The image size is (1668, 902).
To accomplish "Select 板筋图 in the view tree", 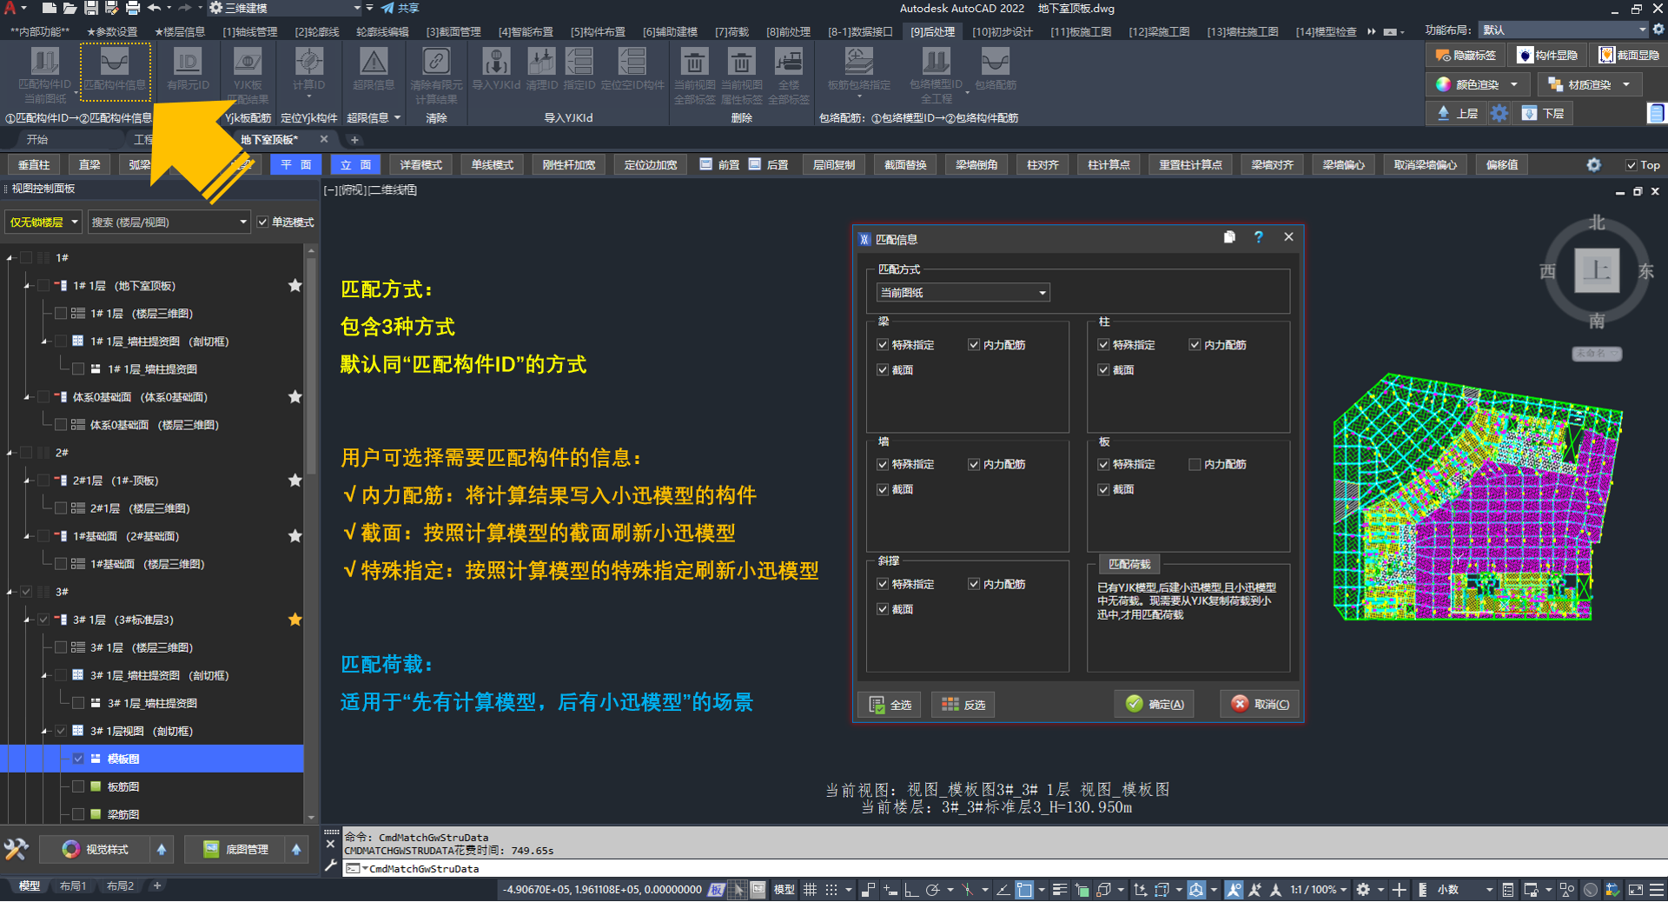I will (x=122, y=787).
